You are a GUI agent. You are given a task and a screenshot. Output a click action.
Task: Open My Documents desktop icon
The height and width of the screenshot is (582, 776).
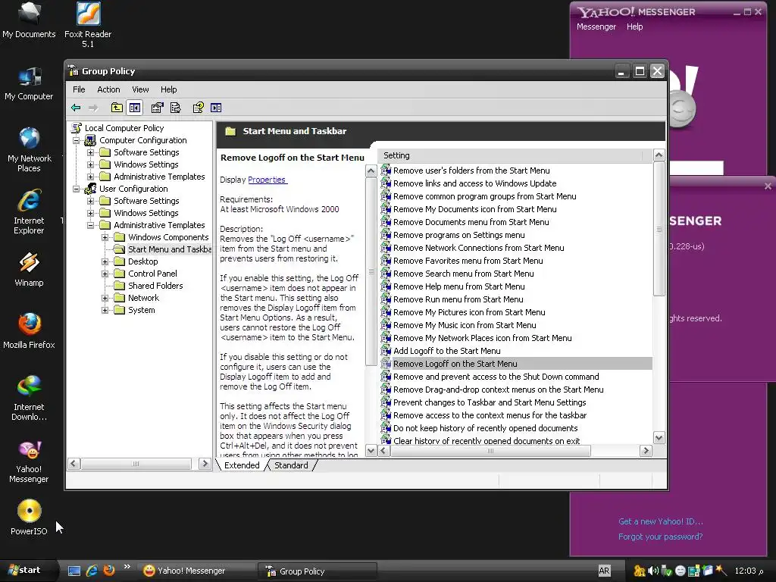tap(29, 21)
